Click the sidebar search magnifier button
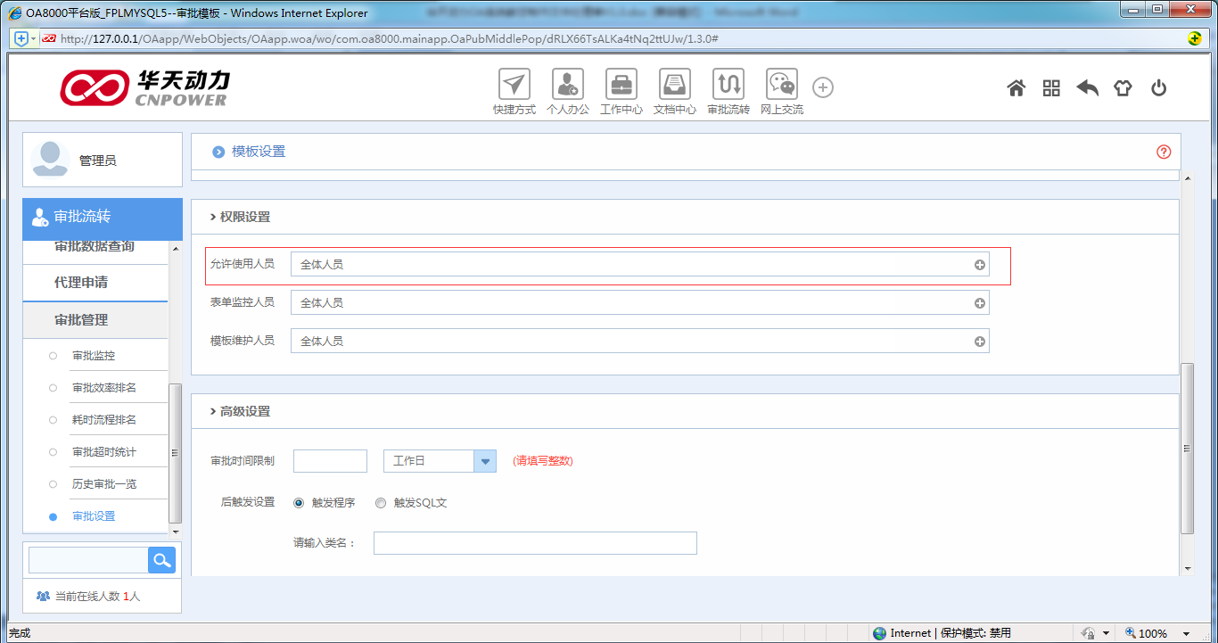Screen dimensions: 1218x643 point(161,560)
